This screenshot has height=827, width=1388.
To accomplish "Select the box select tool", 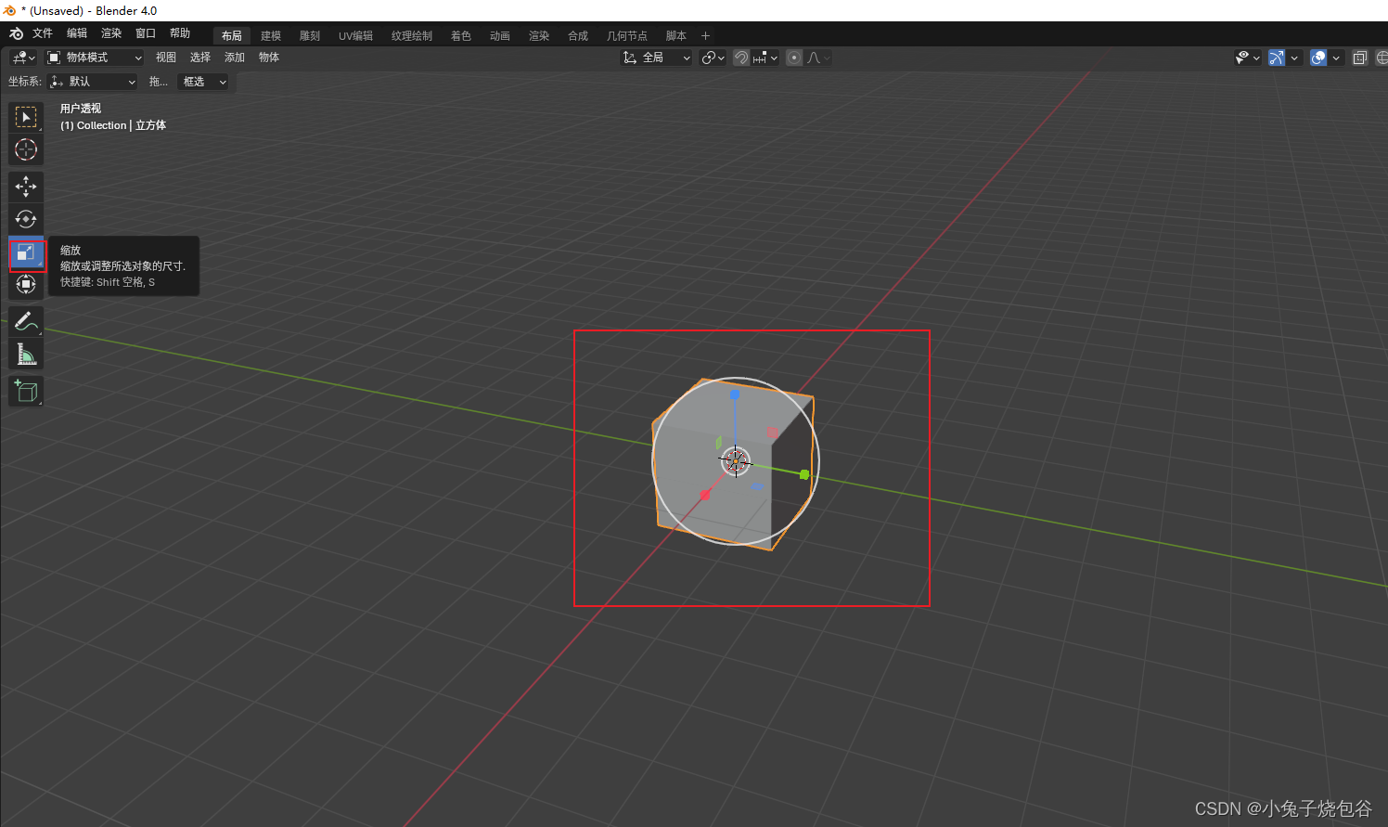I will tap(26, 117).
